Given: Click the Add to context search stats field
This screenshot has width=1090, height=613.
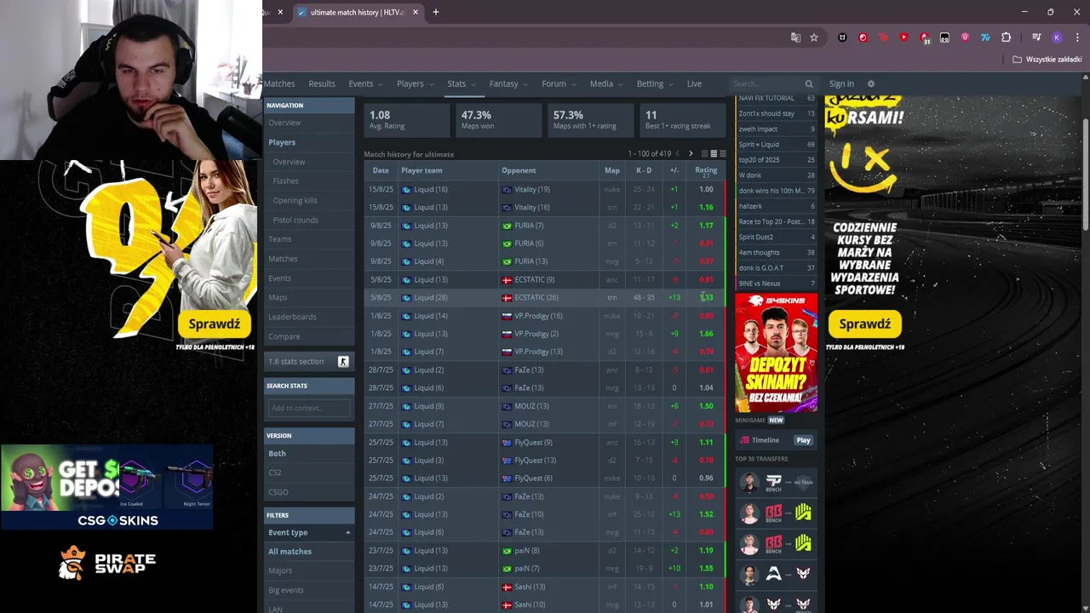Looking at the screenshot, I should click(309, 408).
